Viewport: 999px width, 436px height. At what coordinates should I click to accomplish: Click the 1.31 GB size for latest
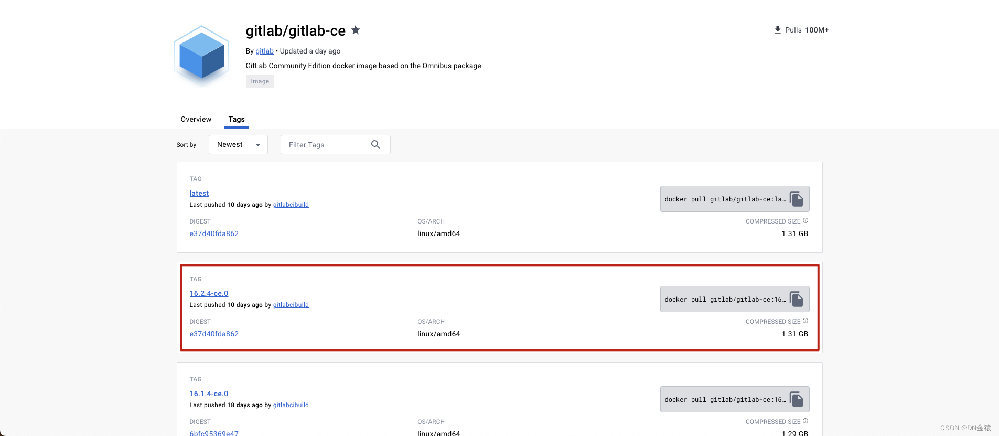click(x=794, y=233)
